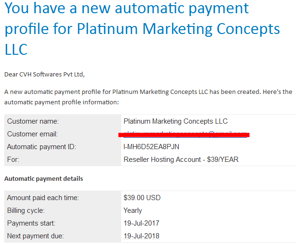
Task: Click the paragraph saying profile has been created
Action: point(148,97)
